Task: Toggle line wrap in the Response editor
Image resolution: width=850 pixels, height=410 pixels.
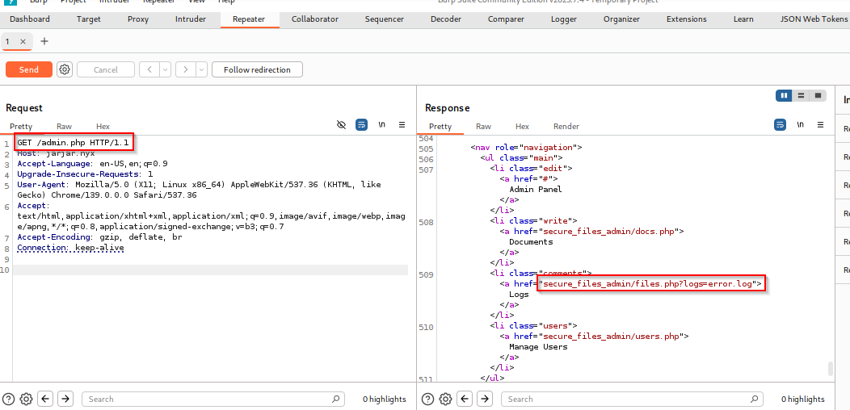Action: 780,125
